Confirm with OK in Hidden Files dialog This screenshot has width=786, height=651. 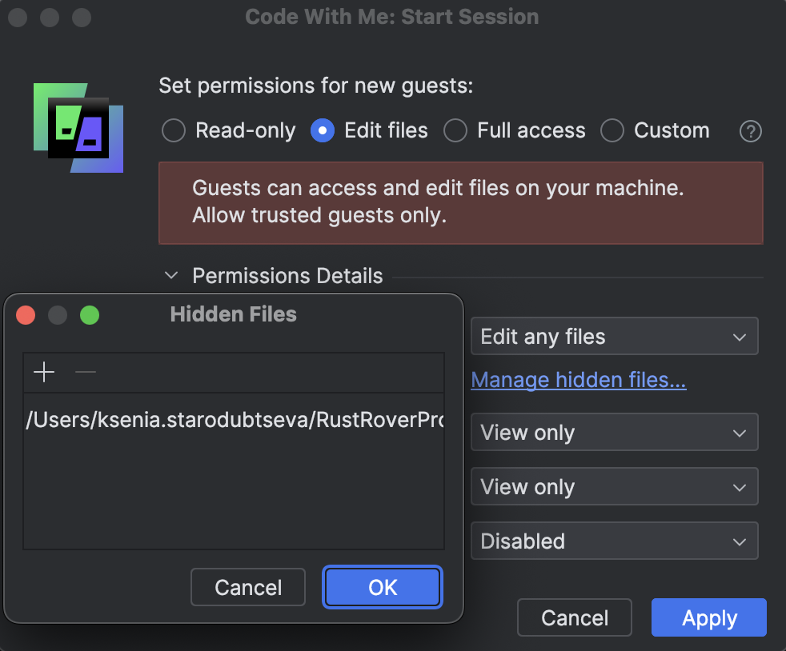(x=382, y=587)
